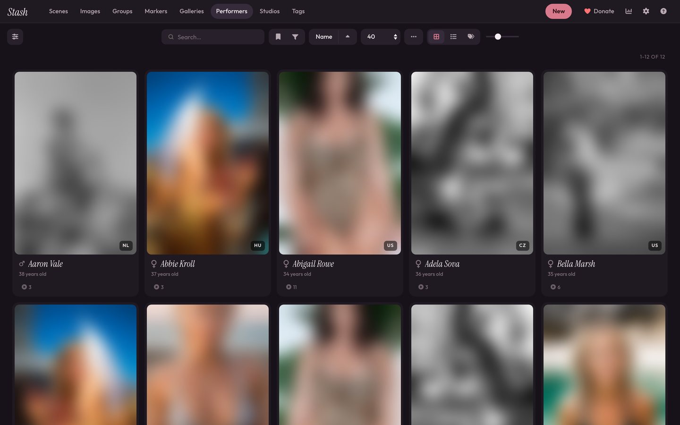Screen dimensions: 680x425
Task: Click the scene count icon for Abigail Rowe
Action: (x=289, y=287)
